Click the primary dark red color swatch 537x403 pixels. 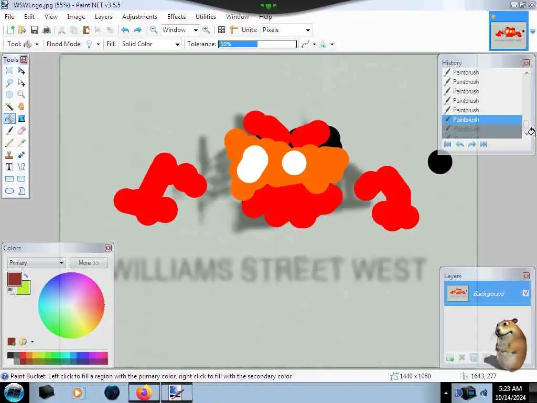(x=14, y=279)
